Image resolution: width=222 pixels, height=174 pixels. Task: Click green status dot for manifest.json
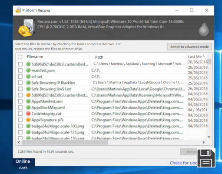point(28,70)
